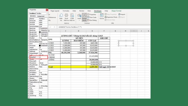Open the Add-ins icon in ribbon
Viewport: 188px width, 106px height.
(x=61, y=17)
